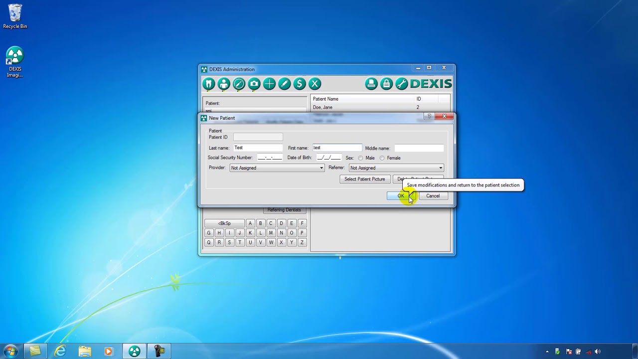Screen dimensions: 638x359
Task: Select the Female radio button
Action: coord(382,158)
